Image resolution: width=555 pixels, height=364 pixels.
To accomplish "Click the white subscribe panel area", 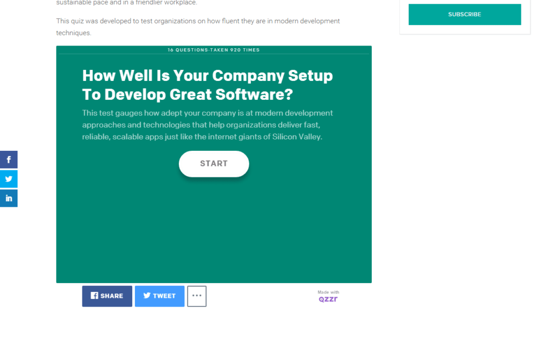I will [464, 30].
